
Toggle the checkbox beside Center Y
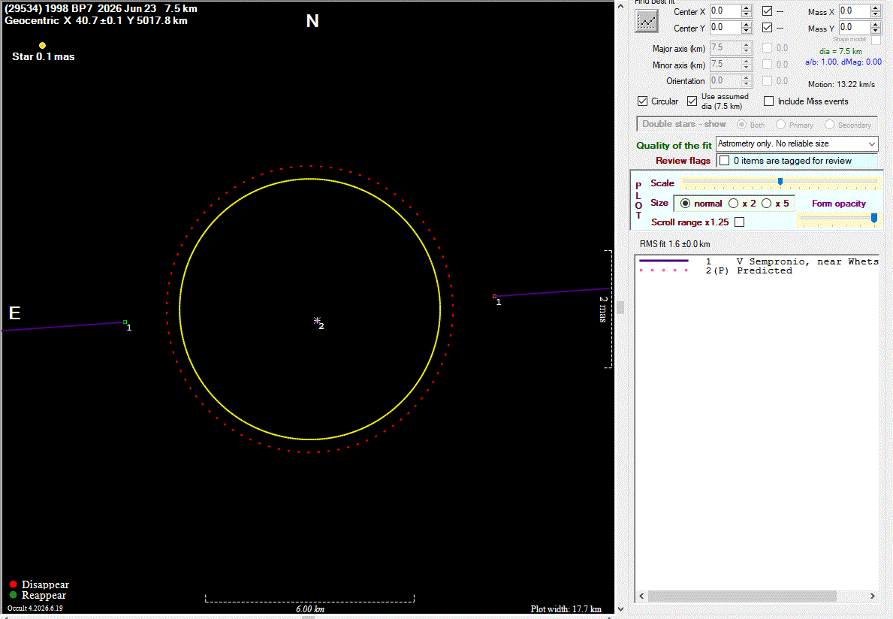point(767,27)
